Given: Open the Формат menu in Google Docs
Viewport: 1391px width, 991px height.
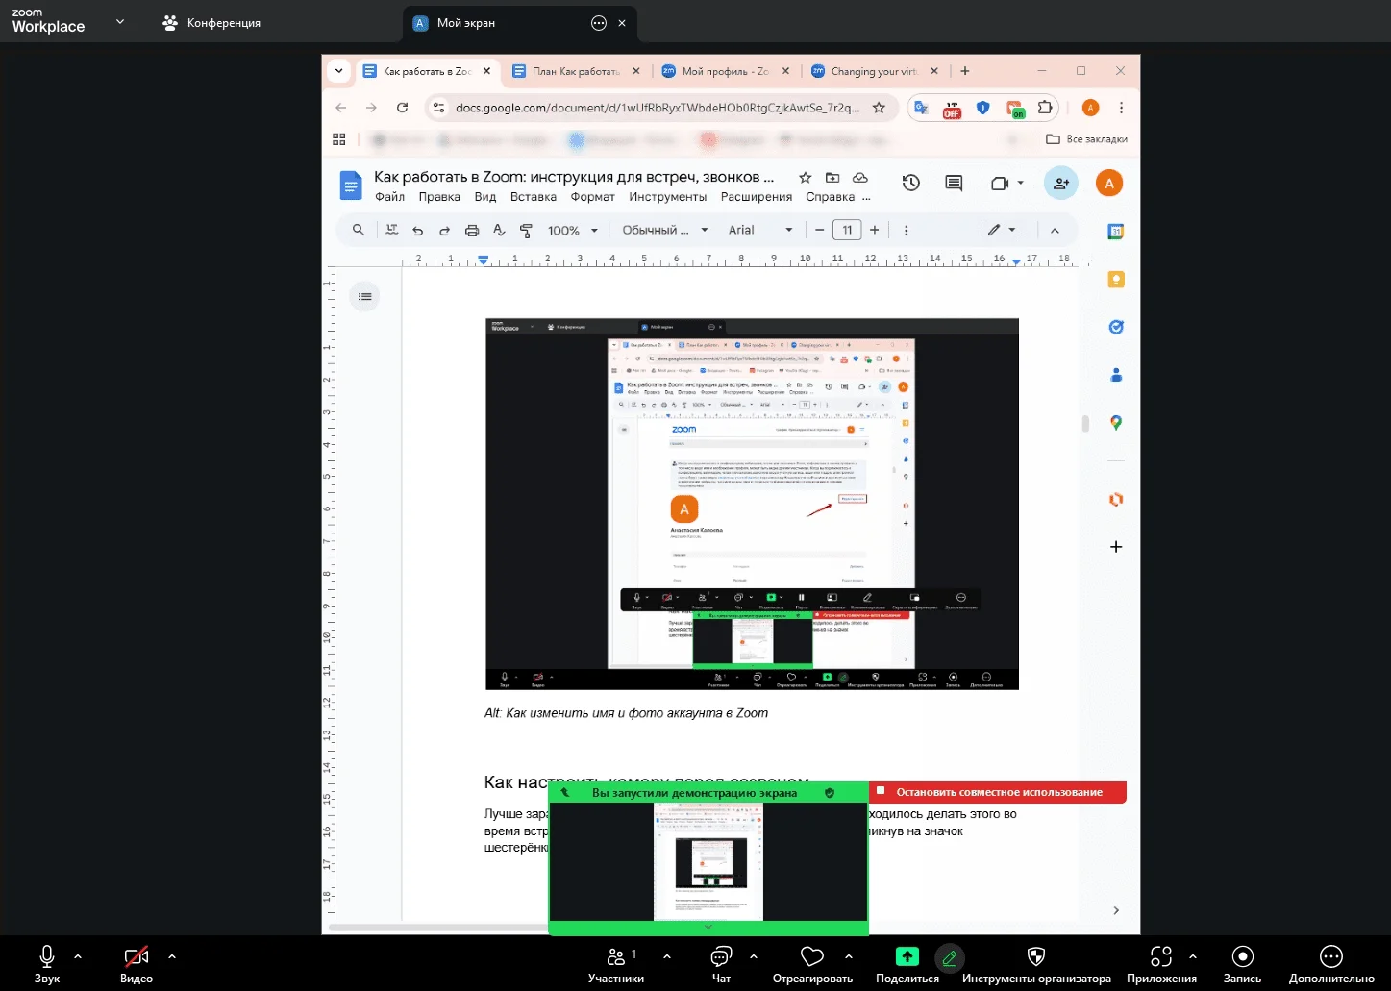Looking at the screenshot, I should click(x=593, y=197).
